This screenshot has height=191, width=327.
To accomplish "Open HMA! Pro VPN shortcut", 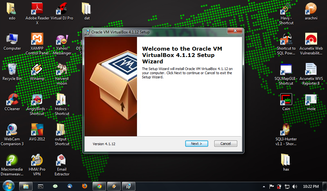I will [x=37, y=165].
